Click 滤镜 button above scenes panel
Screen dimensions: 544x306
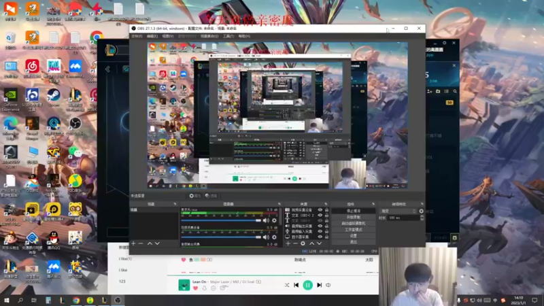(x=211, y=196)
